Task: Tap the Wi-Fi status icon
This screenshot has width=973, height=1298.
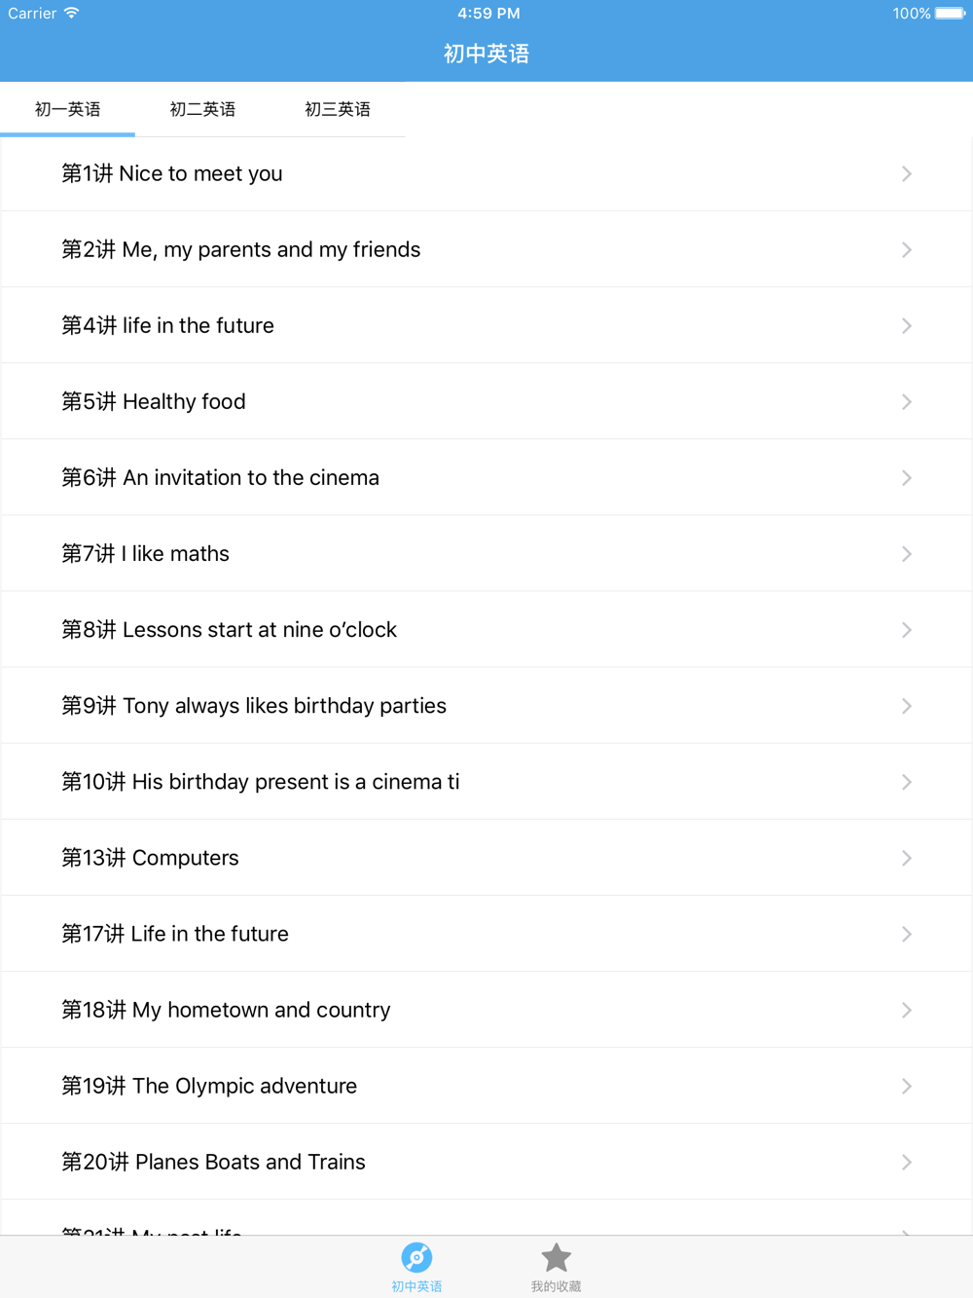Action: (x=72, y=14)
